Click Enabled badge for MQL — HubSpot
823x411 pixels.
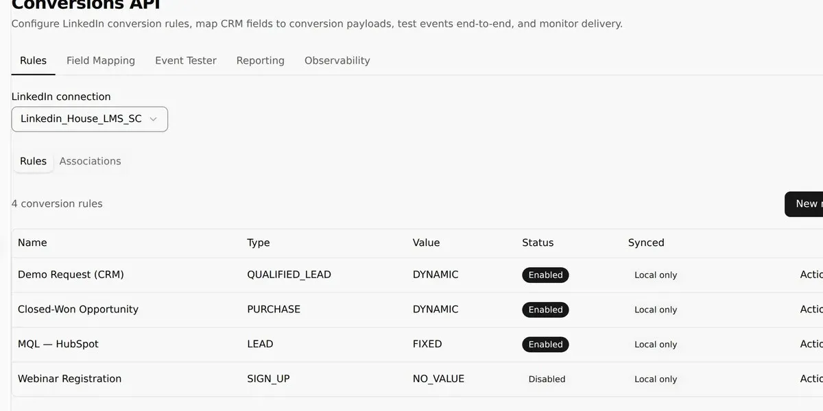tap(545, 344)
